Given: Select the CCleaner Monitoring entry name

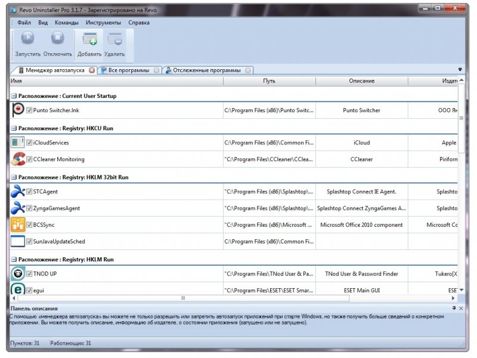Looking at the screenshot, I should [x=58, y=159].
